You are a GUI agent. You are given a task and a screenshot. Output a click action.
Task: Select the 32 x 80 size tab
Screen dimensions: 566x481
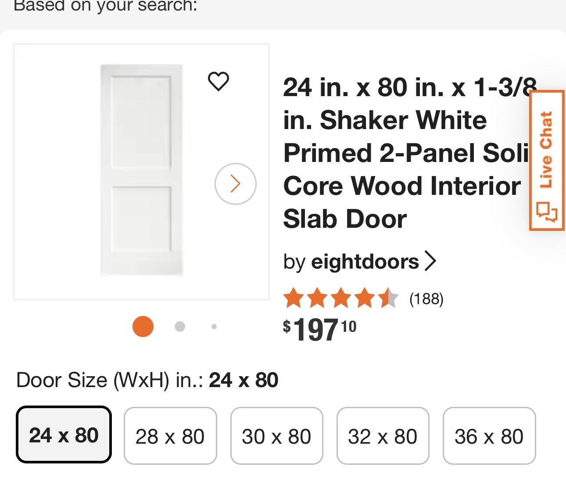click(382, 435)
